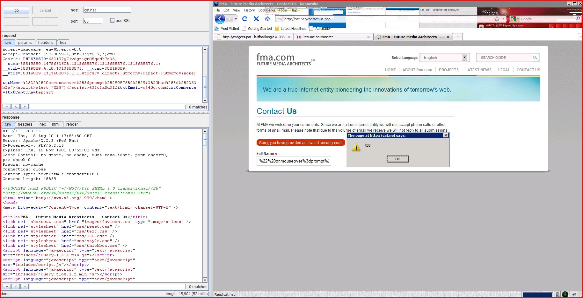
Task: Click the go button
Action: (x=17, y=10)
